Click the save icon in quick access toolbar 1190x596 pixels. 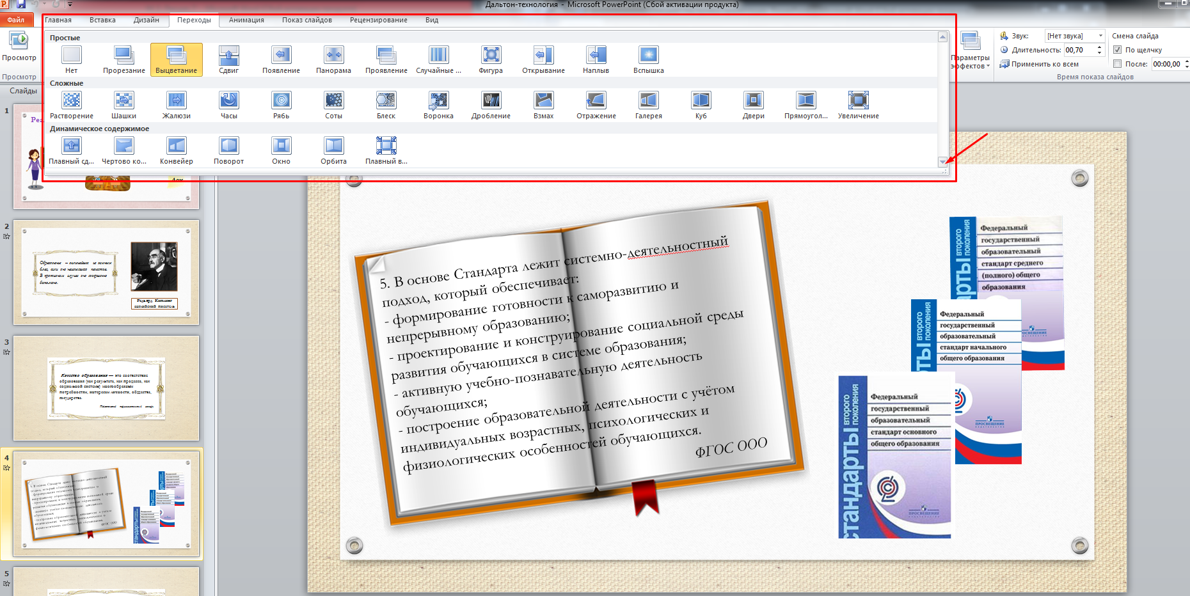click(21, 4)
